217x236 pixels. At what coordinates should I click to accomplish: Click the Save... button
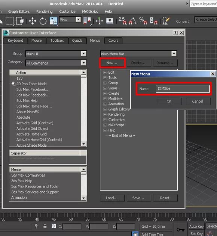(x=138, y=198)
